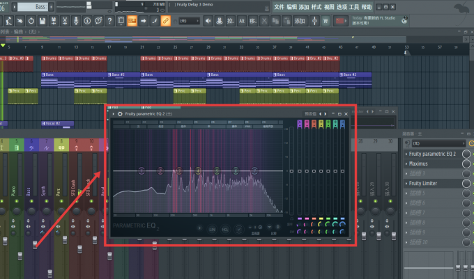The image size is (474, 279).
Task: Click the shopping cart icon in toolbar
Action: 326,21
